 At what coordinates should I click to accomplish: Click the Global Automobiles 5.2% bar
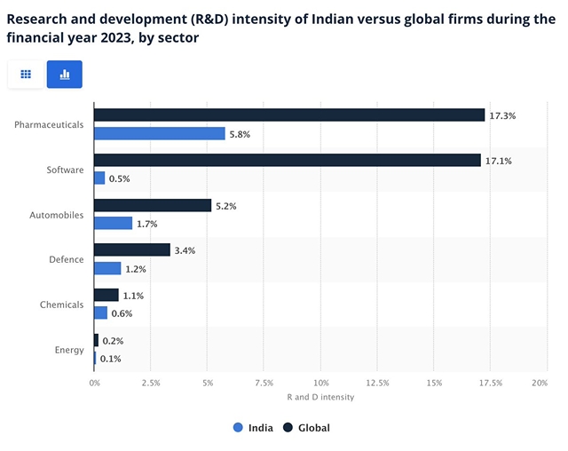(153, 205)
